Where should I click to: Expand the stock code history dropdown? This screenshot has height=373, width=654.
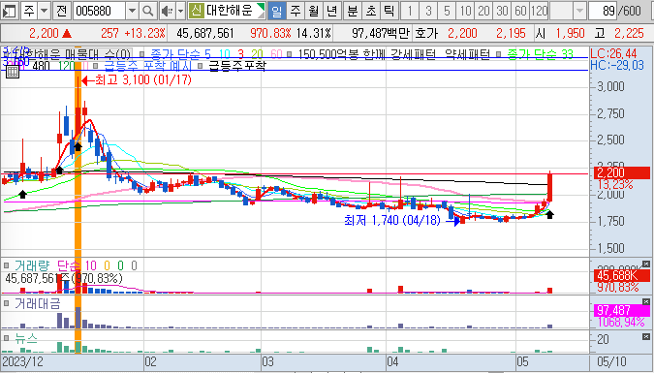pyautogui.click(x=132, y=11)
